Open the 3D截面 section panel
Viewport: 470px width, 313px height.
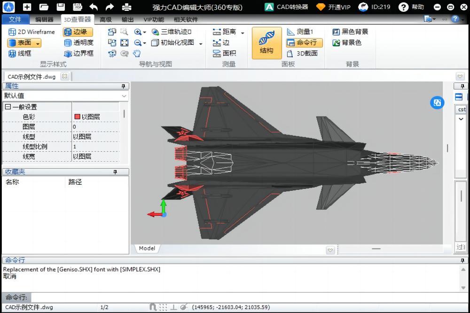[x=302, y=53]
